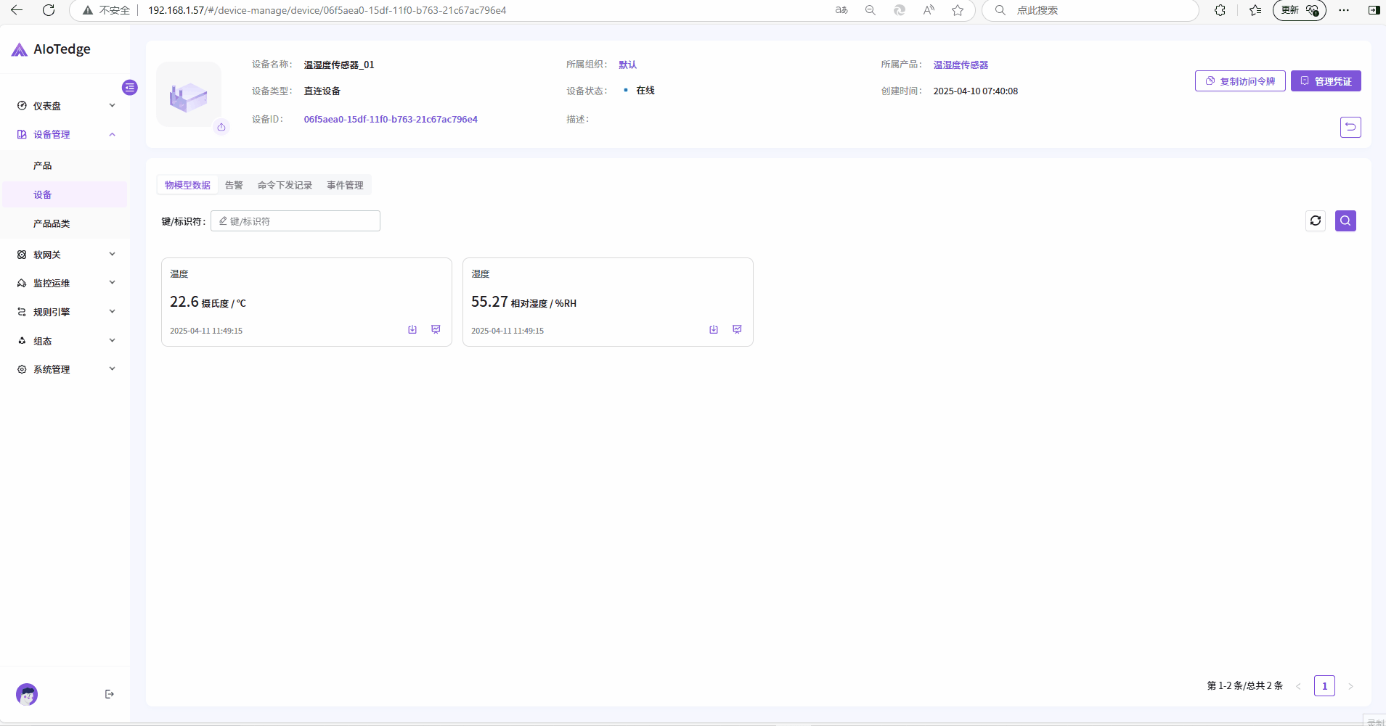The height and width of the screenshot is (726, 1386).
Task: Click the return arrow icon below 管理凭证
Action: click(1350, 127)
